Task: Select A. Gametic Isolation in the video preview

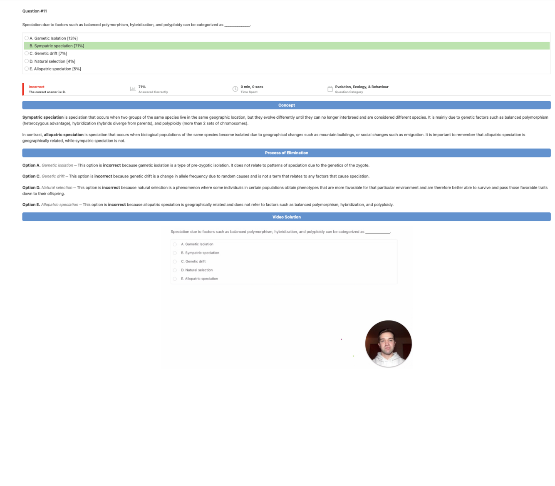Action: coord(175,244)
